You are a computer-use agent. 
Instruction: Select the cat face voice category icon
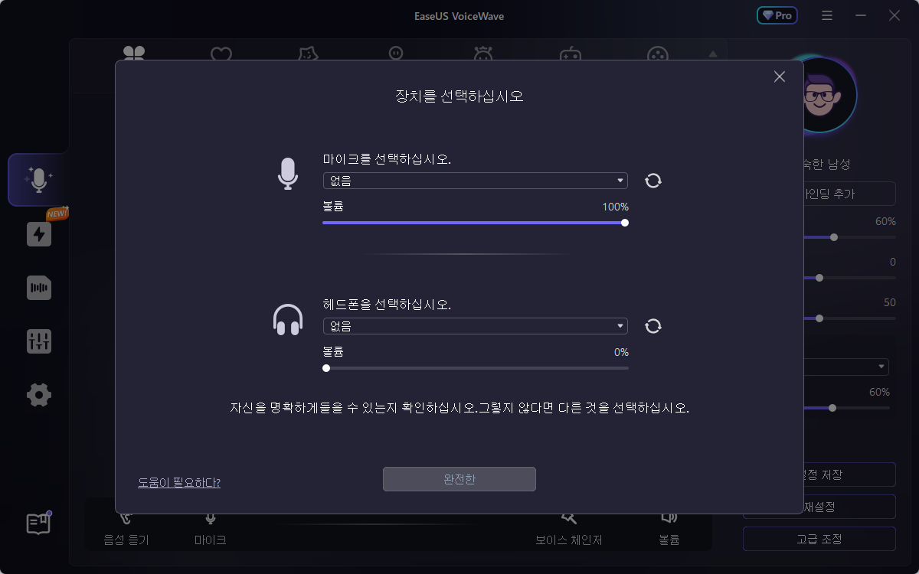point(308,54)
